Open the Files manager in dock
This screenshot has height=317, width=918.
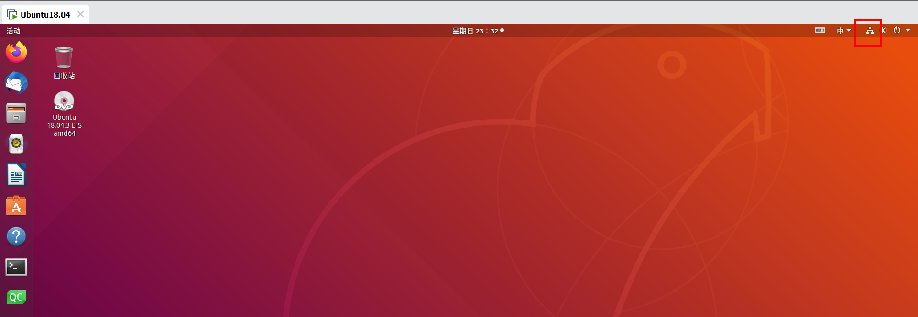[x=16, y=113]
